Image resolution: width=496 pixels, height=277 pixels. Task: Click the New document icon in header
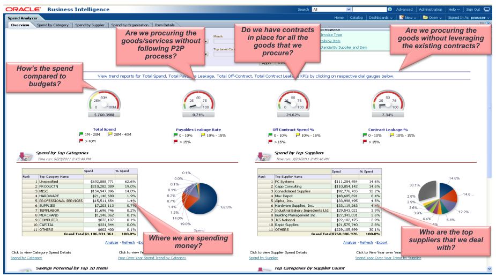coord(402,17)
